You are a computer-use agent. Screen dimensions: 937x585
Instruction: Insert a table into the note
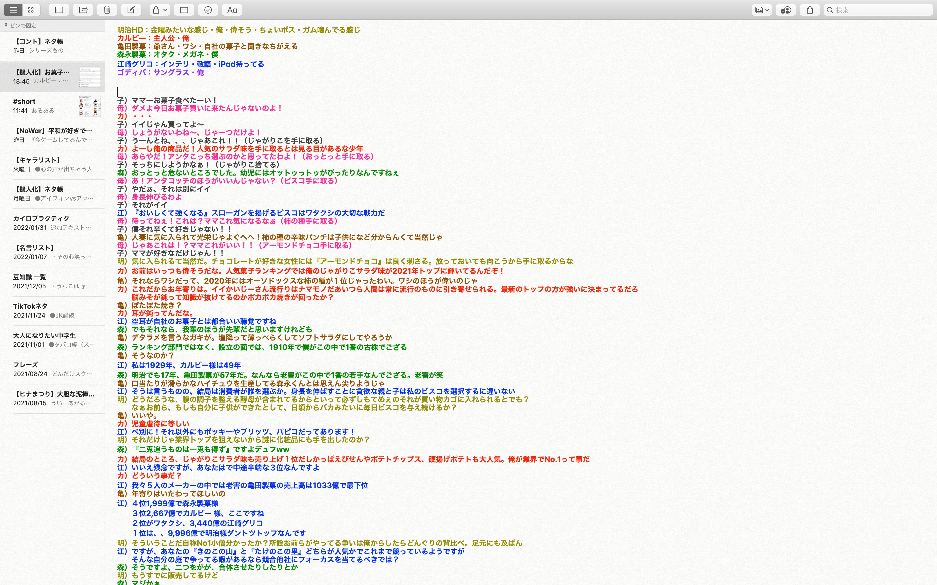184,10
